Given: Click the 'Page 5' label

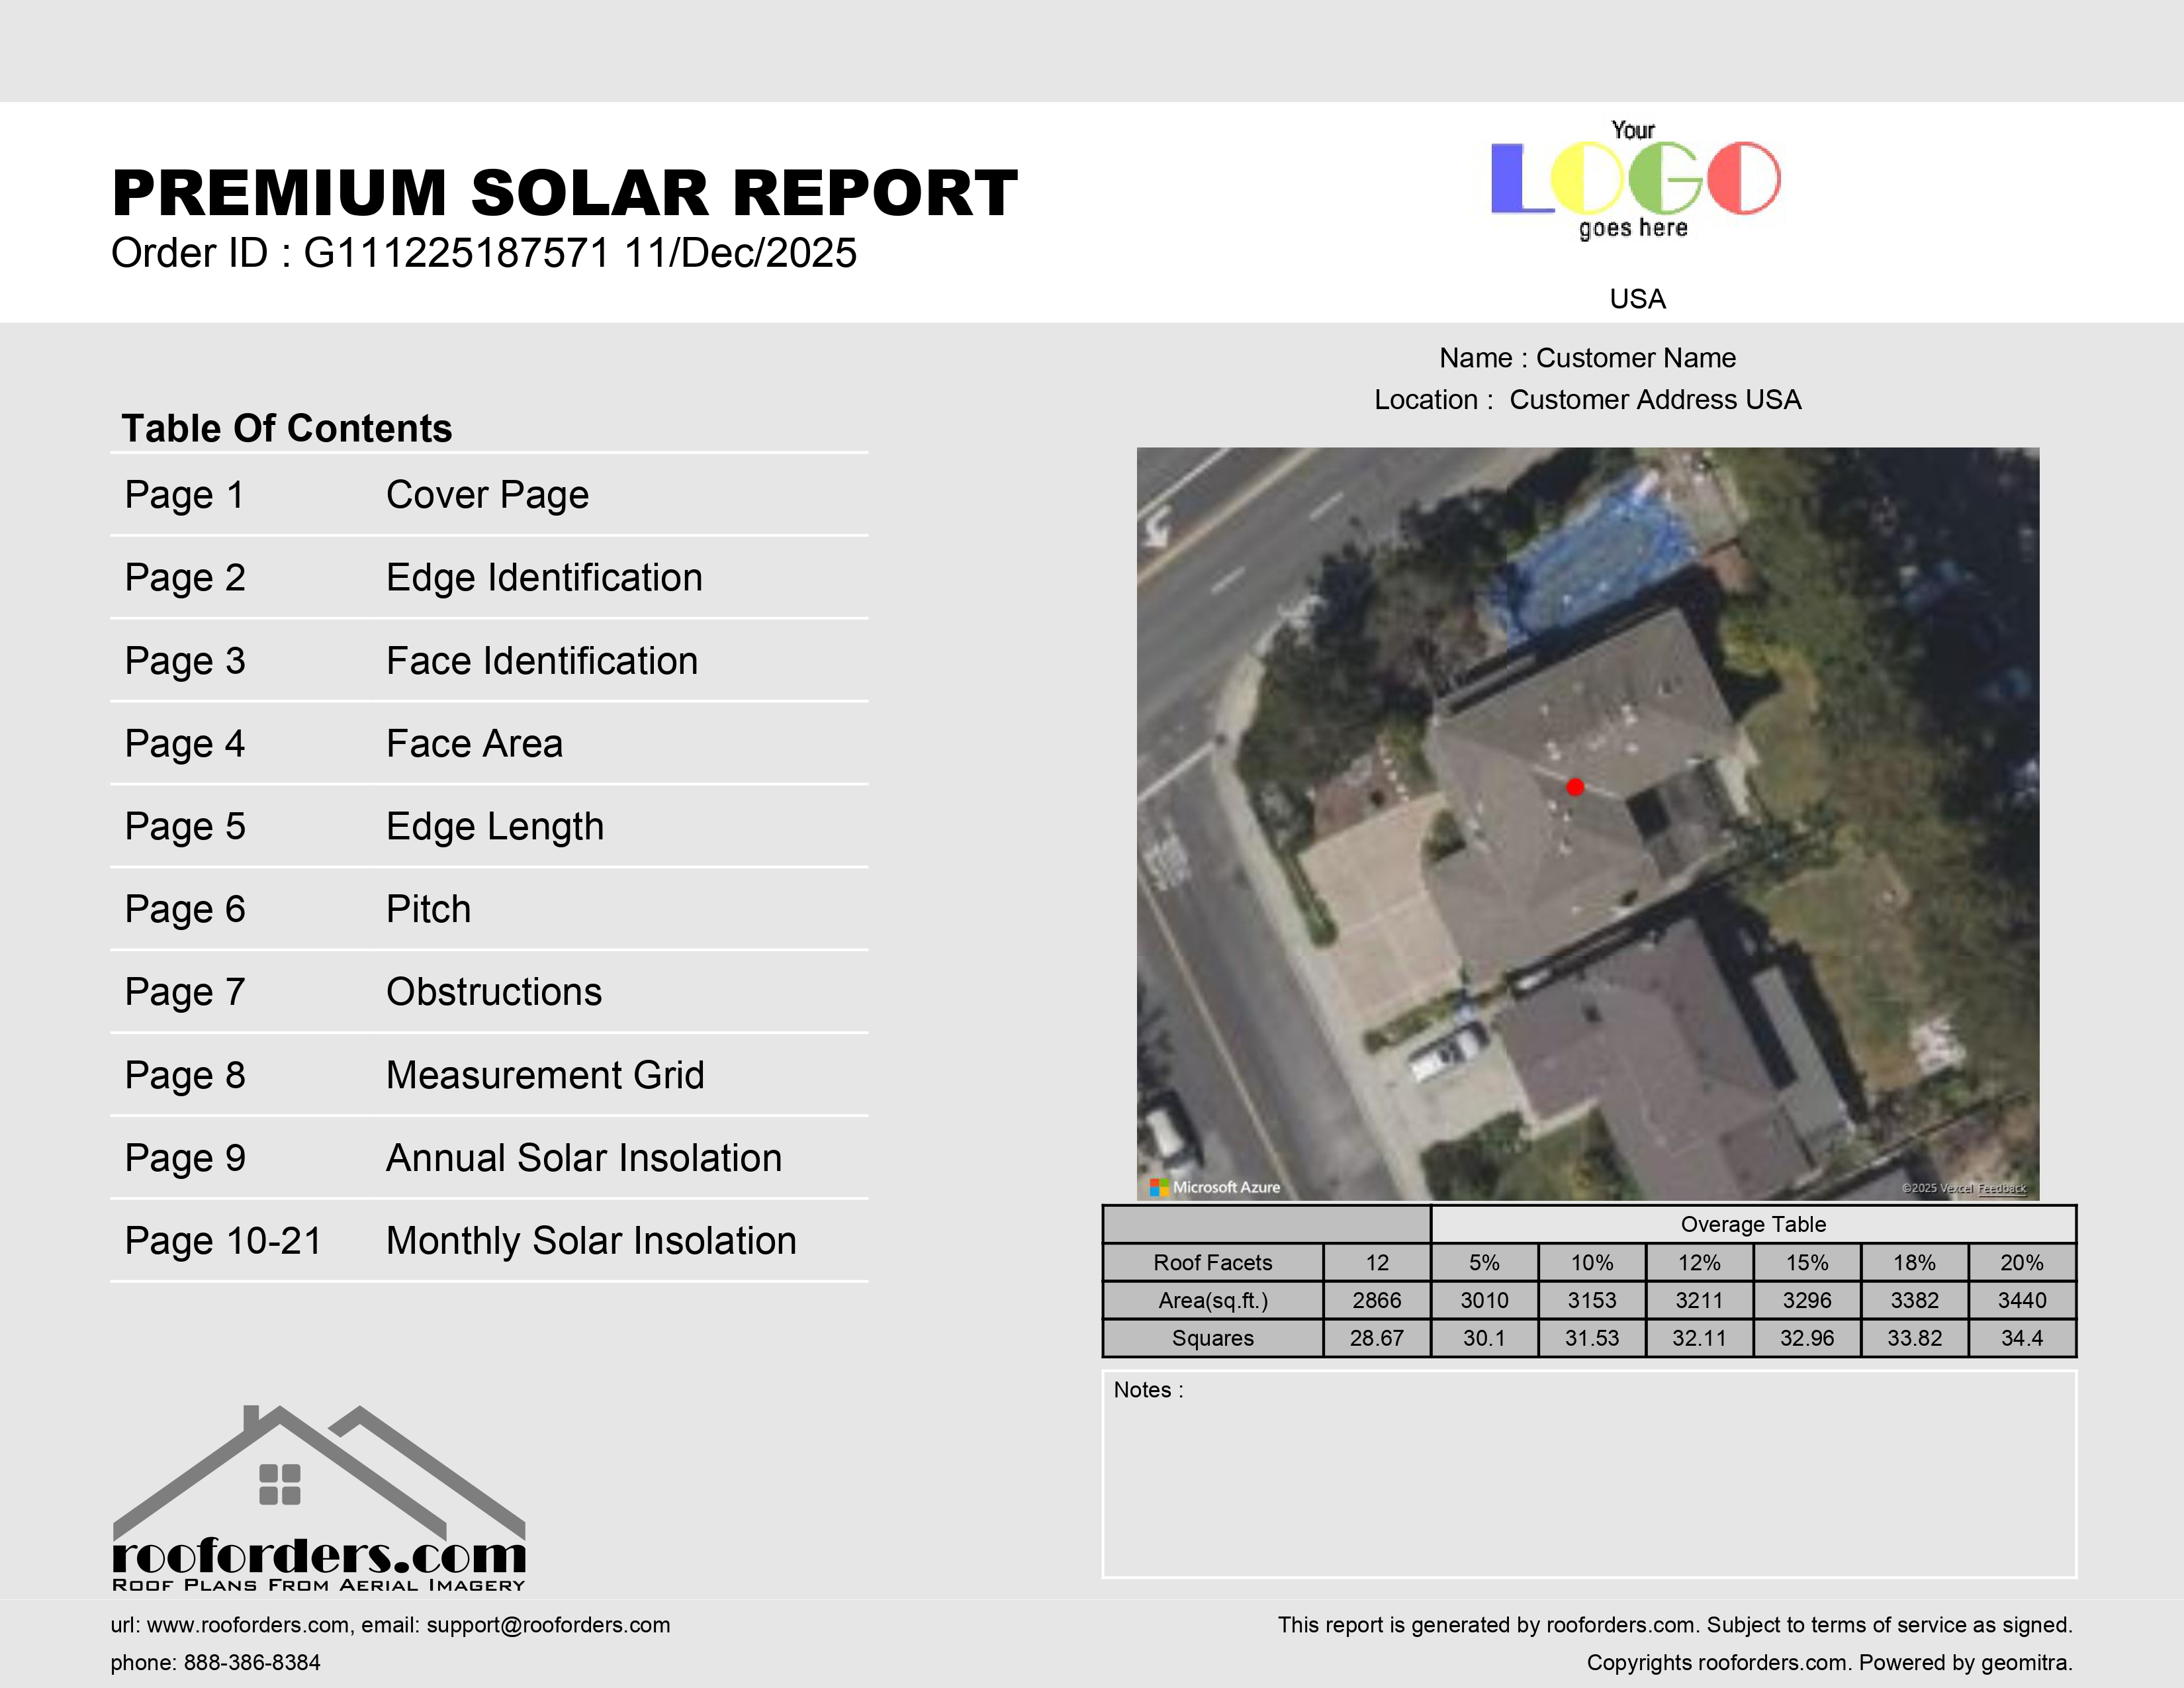Looking at the screenshot, I should tap(185, 827).
